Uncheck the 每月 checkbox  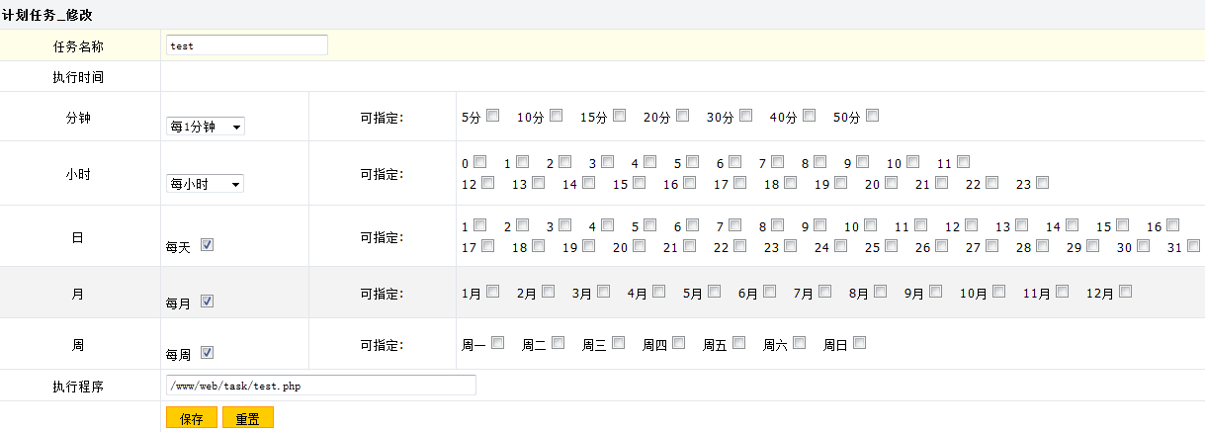point(208,302)
